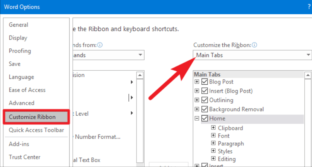Image resolution: width=312 pixels, height=167 pixels.
Task: Open the Save options category
Action: coord(15,64)
